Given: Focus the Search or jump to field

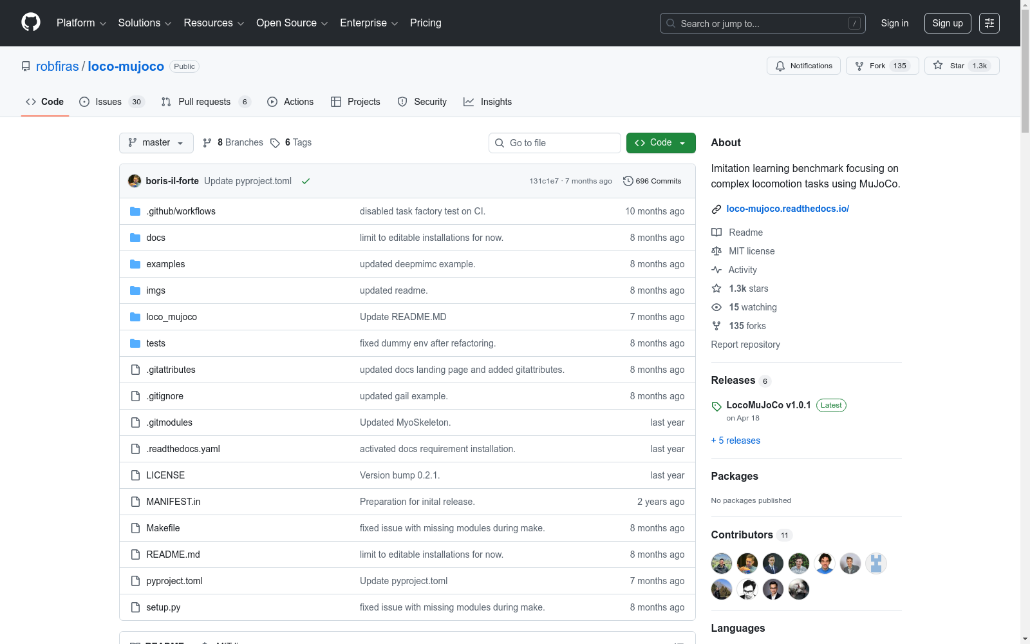Looking at the screenshot, I should click(763, 23).
